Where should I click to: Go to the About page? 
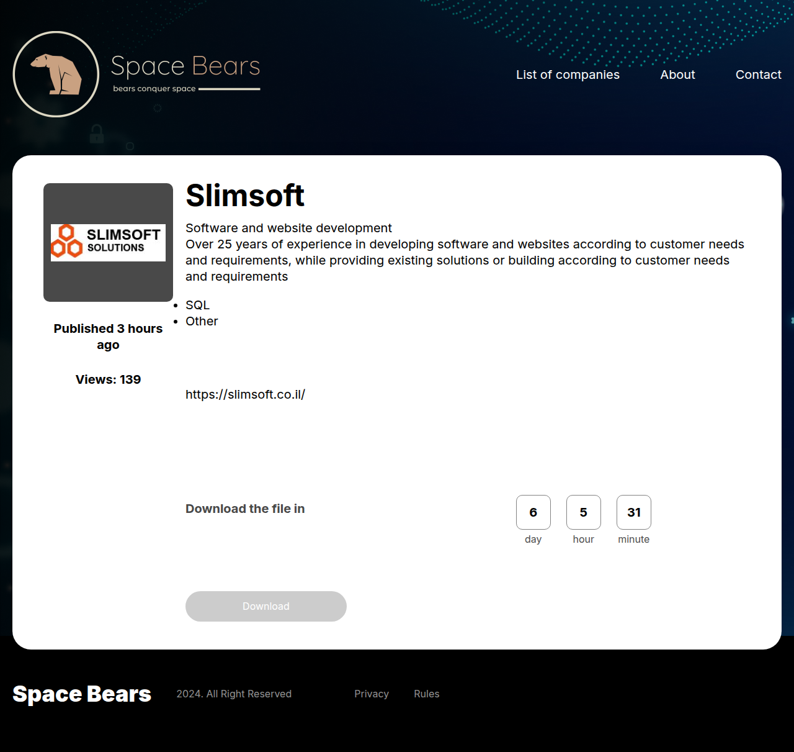677,75
